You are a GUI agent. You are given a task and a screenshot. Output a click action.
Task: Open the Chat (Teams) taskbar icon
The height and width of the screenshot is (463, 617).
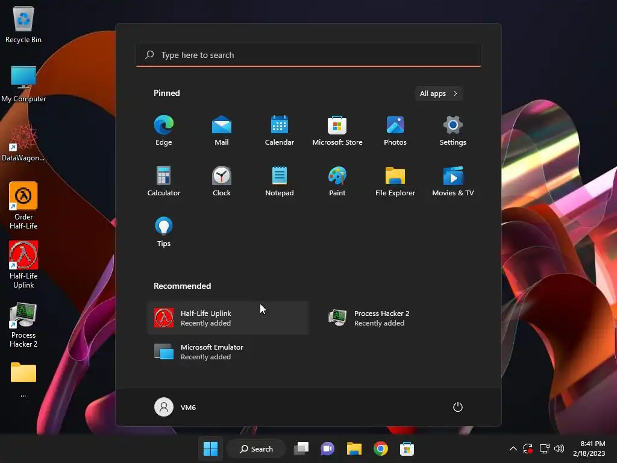(x=327, y=449)
